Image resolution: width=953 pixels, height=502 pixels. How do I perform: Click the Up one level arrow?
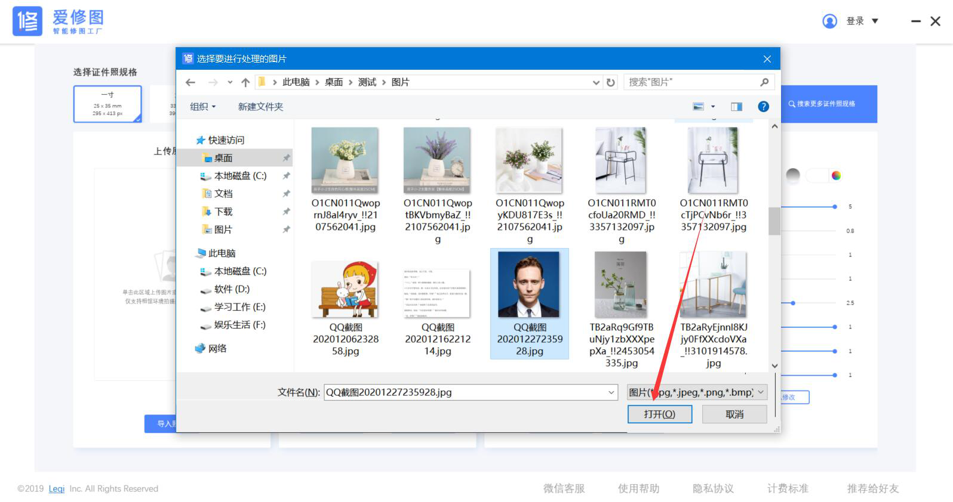coord(245,82)
